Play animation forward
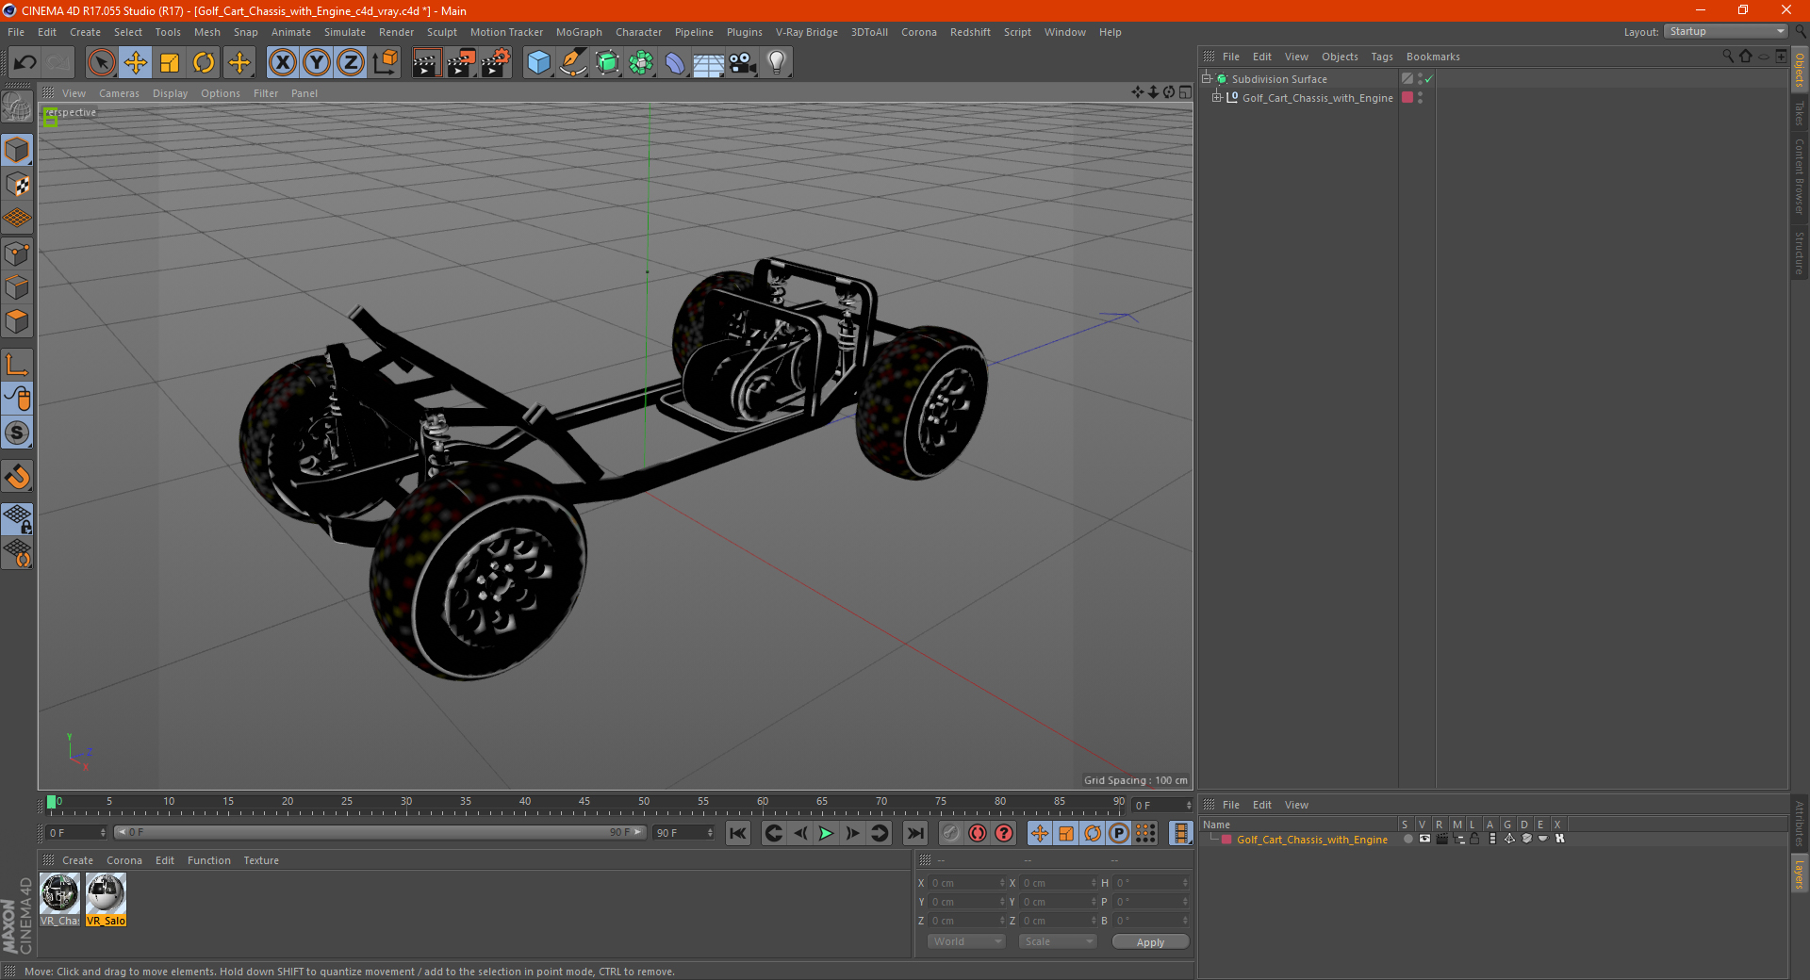The width and height of the screenshot is (1810, 980). coord(826,833)
